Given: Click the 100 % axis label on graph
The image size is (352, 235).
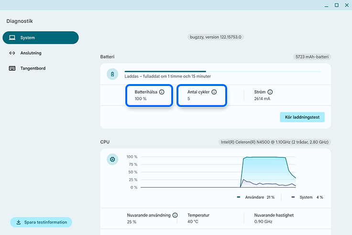Looking at the screenshot, I should (132, 157).
